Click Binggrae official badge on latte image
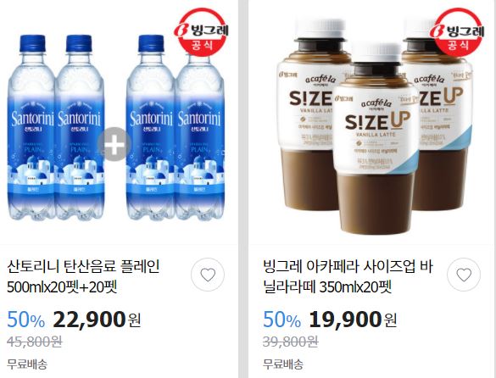The width and height of the screenshot is (496, 378). coord(457,32)
